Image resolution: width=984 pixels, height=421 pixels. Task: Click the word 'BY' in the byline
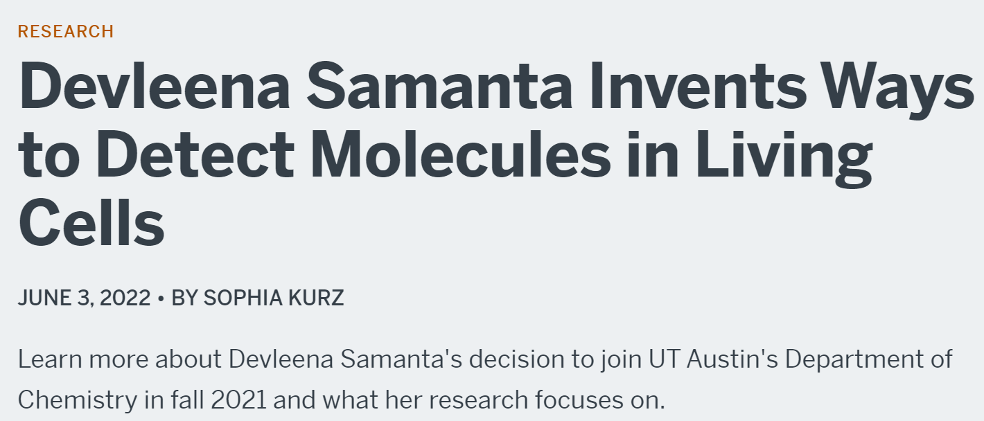tap(184, 298)
